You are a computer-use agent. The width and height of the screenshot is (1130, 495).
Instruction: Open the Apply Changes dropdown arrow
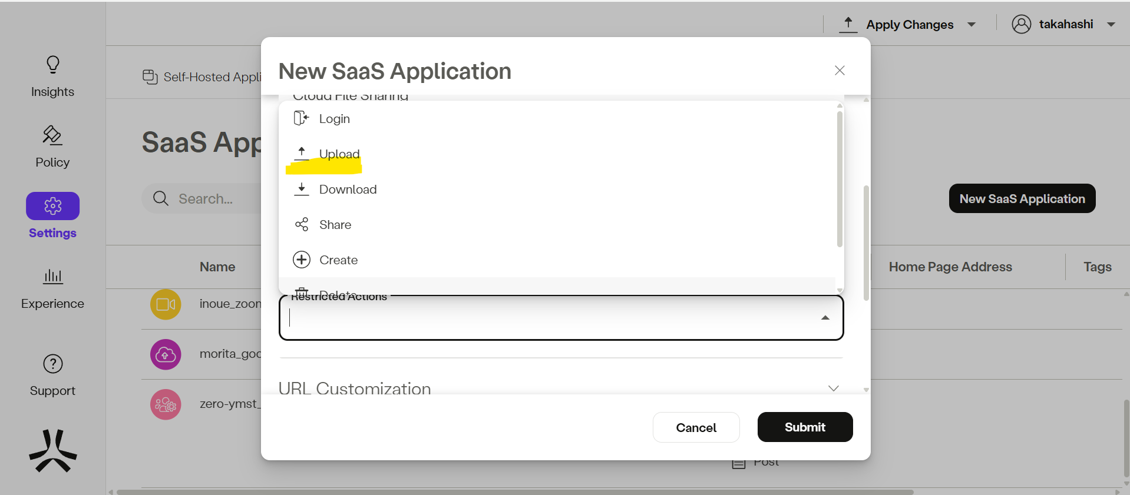point(972,25)
